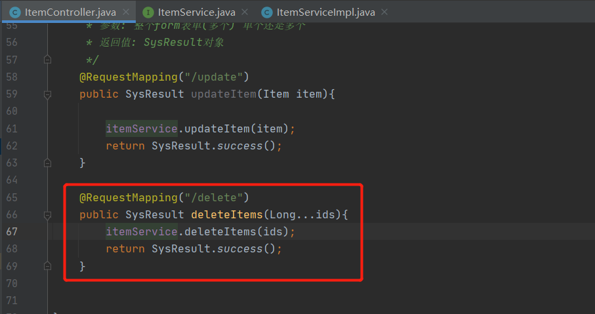Click the 'Item item' parameter on line 59

point(292,94)
